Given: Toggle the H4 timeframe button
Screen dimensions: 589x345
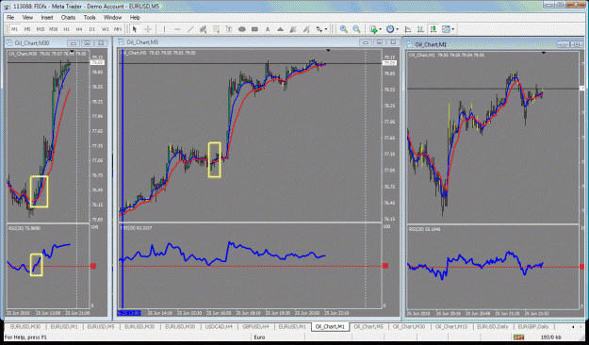Looking at the screenshot, I should (79, 29).
